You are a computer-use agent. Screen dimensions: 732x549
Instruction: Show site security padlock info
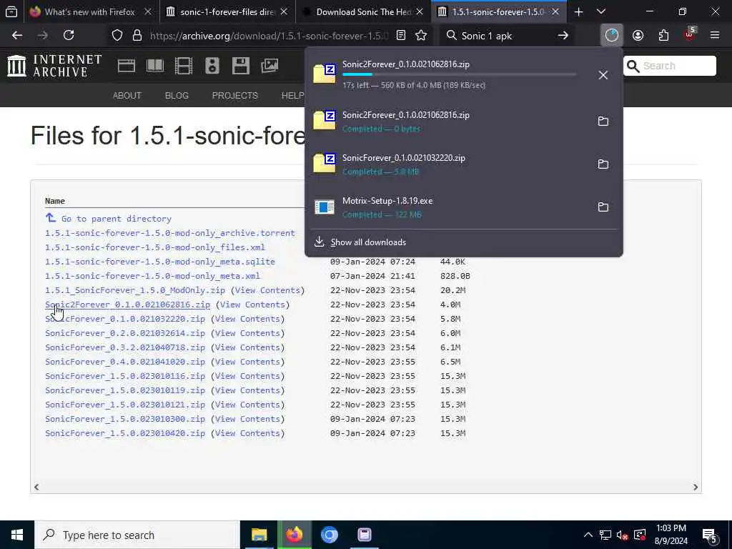[137, 36]
